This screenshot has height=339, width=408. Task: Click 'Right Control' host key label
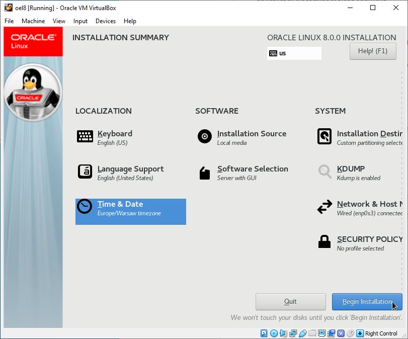[381, 333]
